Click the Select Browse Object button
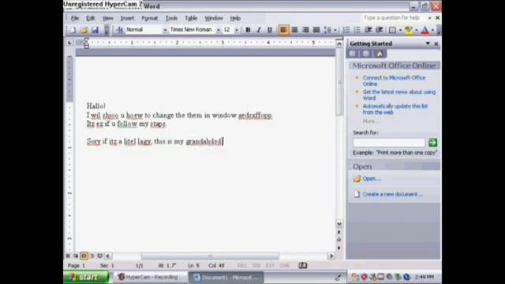The image size is (505, 284). pos(339,240)
